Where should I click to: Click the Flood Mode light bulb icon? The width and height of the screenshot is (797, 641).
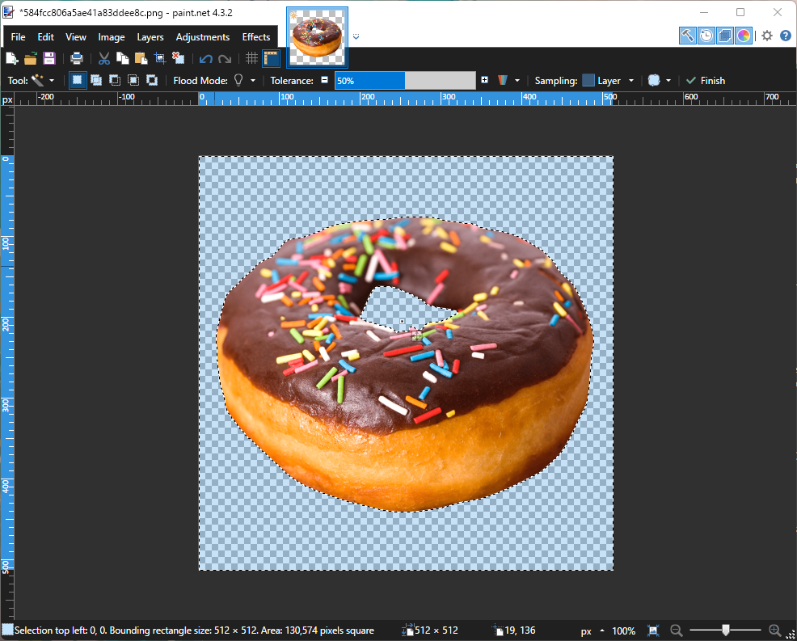pyautogui.click(x=238, y=80)
